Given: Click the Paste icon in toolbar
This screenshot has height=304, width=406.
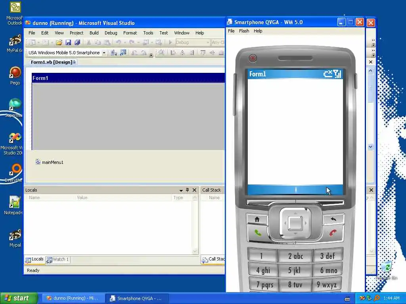Looking at the screenshot, I should tap(107, 42).
